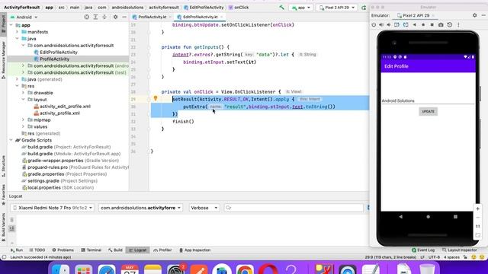Open the Verbose log level dropdown
This screenshot has height=274, width=488.
204,208
